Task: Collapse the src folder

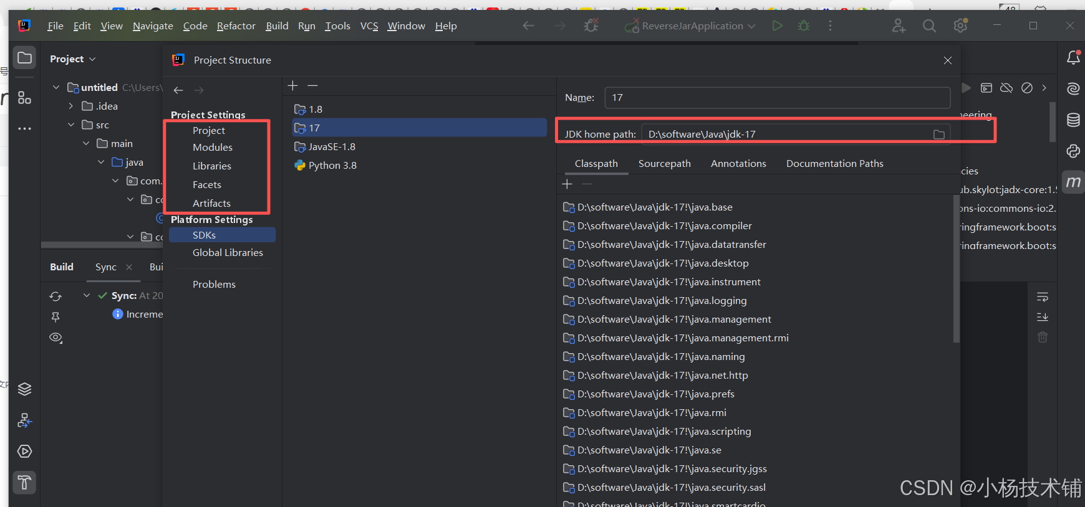Action: pyautogui.click(x=71, y=125)
